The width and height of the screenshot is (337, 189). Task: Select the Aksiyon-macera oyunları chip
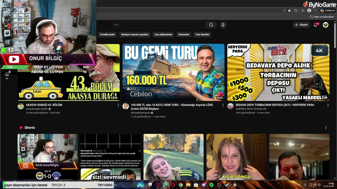pos(135,34)
